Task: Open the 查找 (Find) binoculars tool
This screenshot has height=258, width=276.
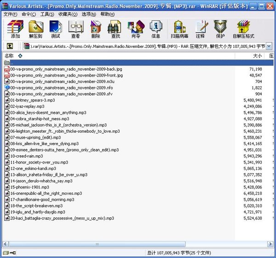Action: point(115,29)
